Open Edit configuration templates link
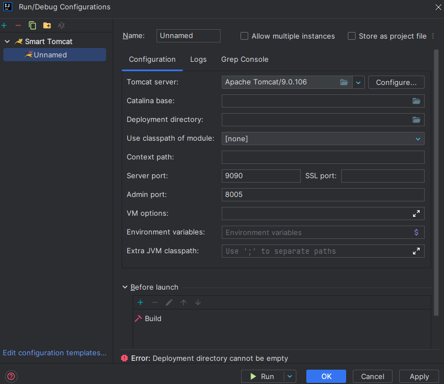The image size is (444, 384). pyautogui.click(x=55, y=353)
